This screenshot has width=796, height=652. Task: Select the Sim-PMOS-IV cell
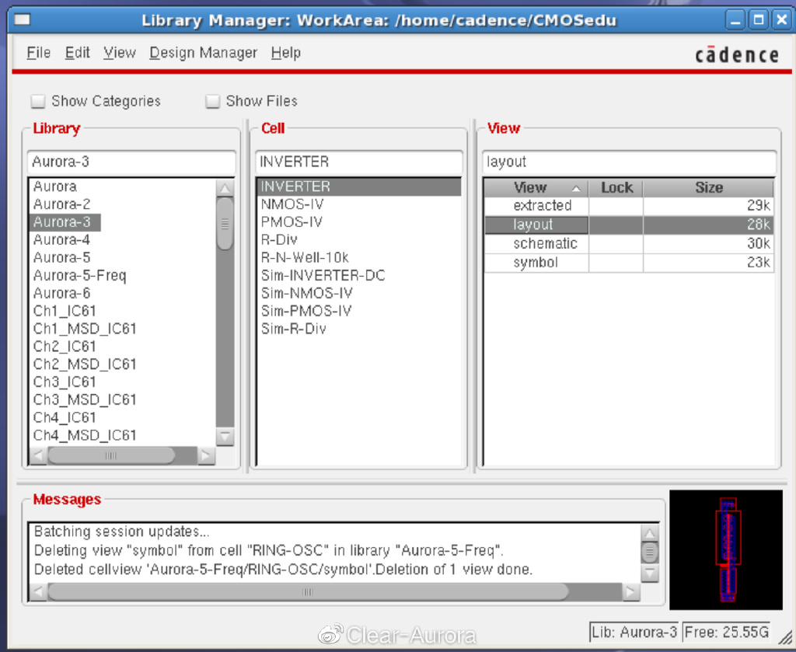click(x=306, y=311)
